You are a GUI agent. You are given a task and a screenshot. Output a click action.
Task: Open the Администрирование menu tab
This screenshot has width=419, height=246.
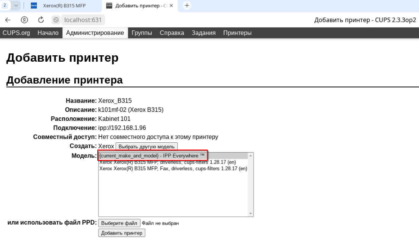[95, 33]
